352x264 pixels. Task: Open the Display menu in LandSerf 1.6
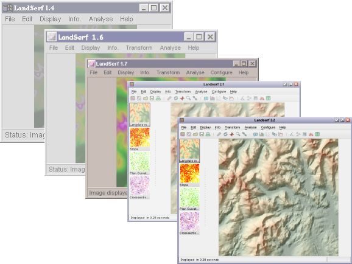point(91,48)
